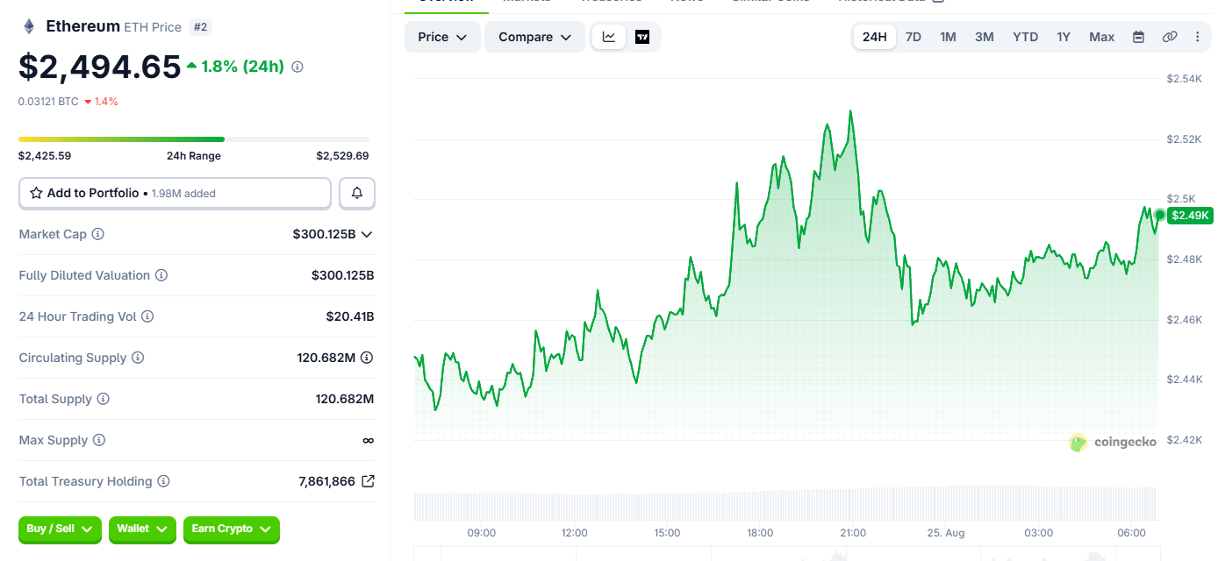Open the Earn Crypto dropdown
The image size is (1225, 561).
[x=232, y=529]
